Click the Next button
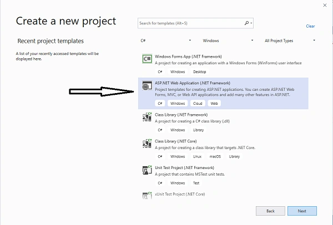This screenshot has height=225, width=333. [x=302, y=211]
